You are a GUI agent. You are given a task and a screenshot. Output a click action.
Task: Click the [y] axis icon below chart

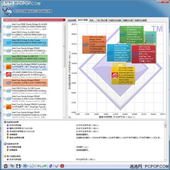[70, 117]
